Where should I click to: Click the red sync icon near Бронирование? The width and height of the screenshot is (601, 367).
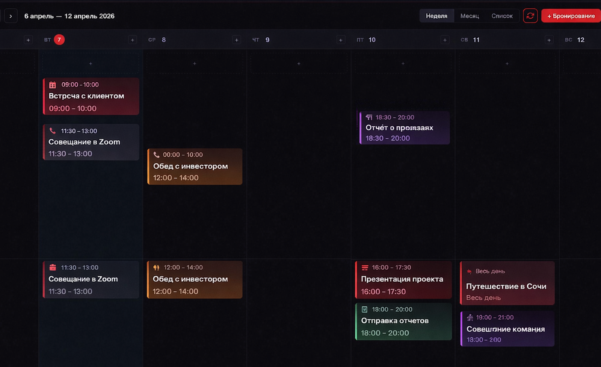530,16
